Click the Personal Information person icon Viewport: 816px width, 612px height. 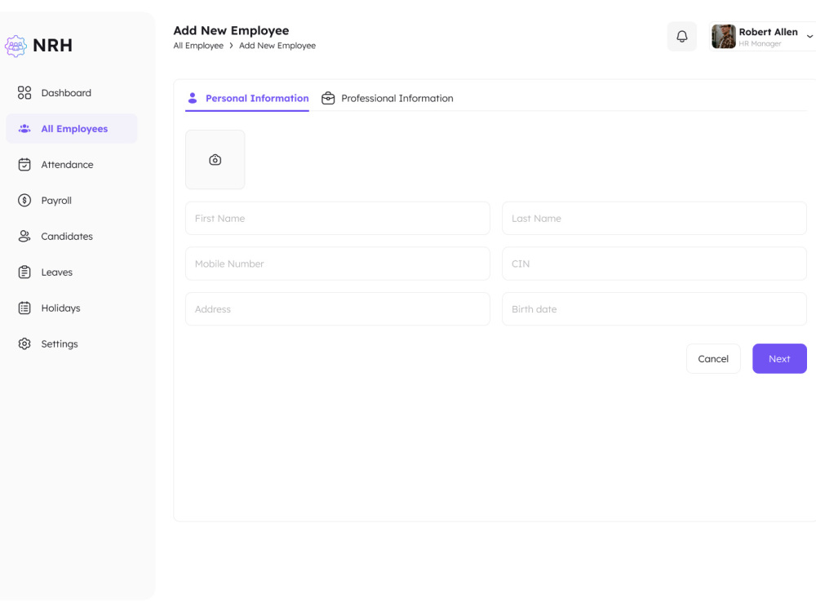tap(193, 98)
